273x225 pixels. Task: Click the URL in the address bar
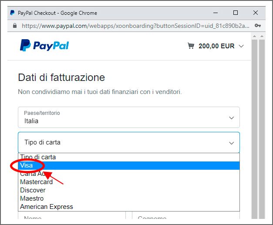click(x=135, y=26)
